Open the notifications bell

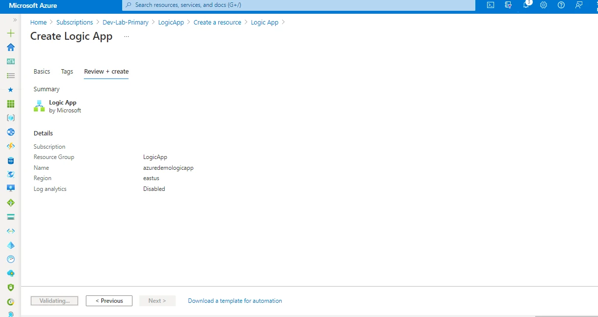(x=526, y=5)
